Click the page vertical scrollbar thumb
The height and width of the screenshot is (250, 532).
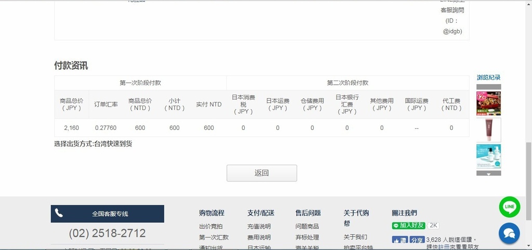click(x=528, y=181)
